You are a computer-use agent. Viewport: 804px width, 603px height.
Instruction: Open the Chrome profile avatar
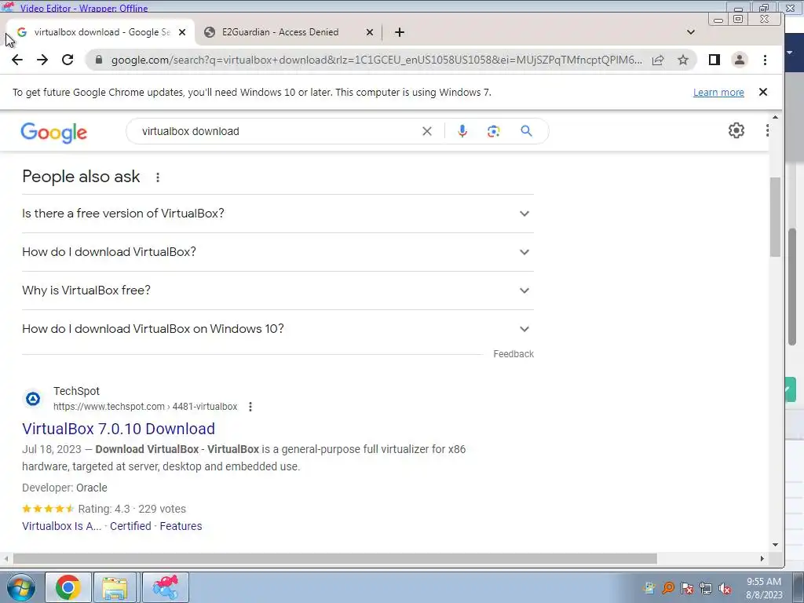(x=740, y=60)
